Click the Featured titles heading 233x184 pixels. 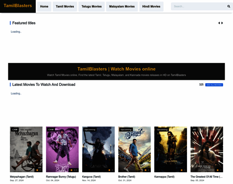click(24, 23)
